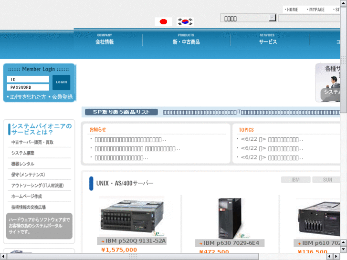This screenshot has width=347, height=260.
Task: Open the first <6/22 TOPICS entry
Action: point(272,139)
